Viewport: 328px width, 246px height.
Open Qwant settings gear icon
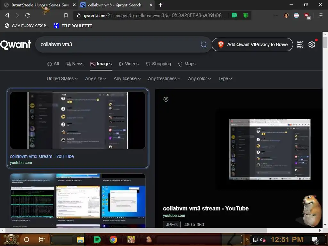pyautogui.click(x=311, y=44)
